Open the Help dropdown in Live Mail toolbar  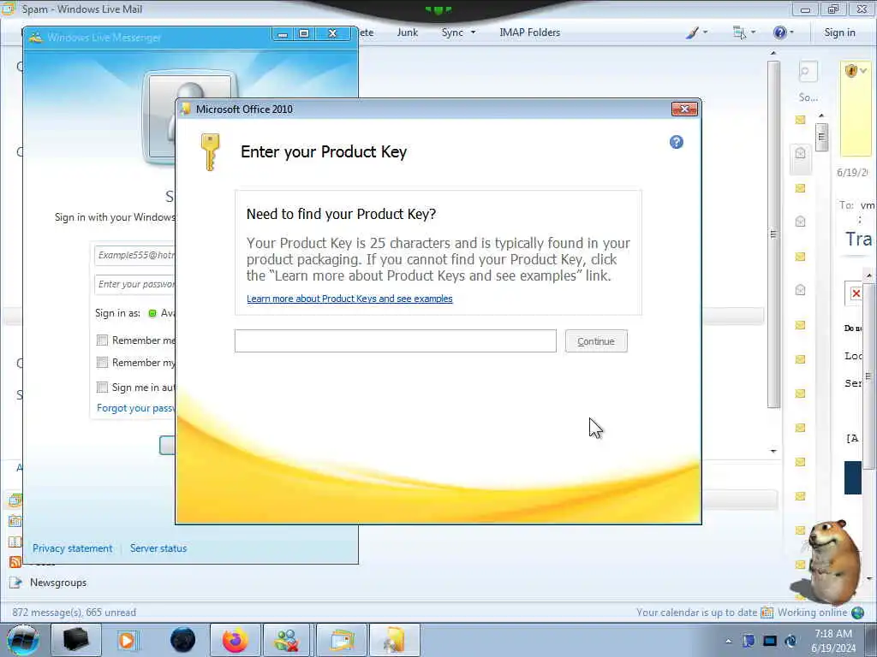tap(783, 33)
